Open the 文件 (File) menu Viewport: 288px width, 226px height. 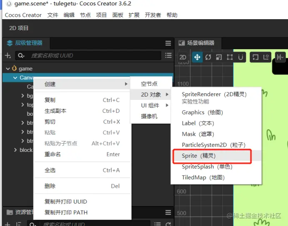[x=53, y=15]
